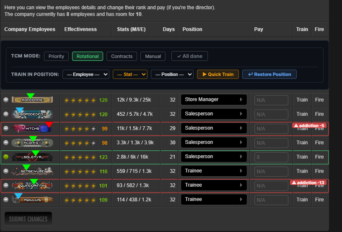Image resolution: width=342 pixels, height=232 pixels.
Task: Click the grey status dot beside RONDONNIE
Action: 6,100
